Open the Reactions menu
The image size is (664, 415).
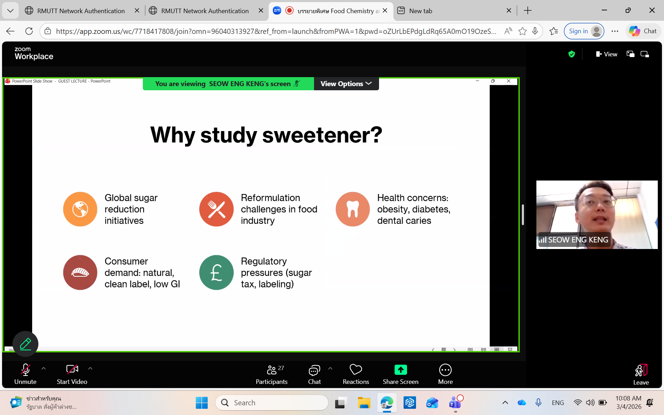coord(356,374)
